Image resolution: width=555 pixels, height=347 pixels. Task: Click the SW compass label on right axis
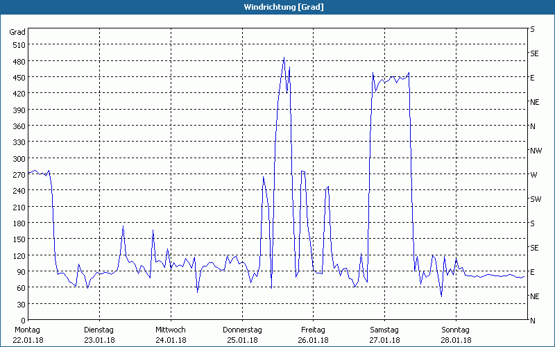click(x=535, y=199)
